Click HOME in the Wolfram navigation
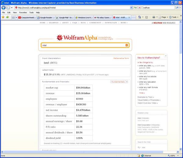Screen dimensions: 183x158 coord(42,23)
